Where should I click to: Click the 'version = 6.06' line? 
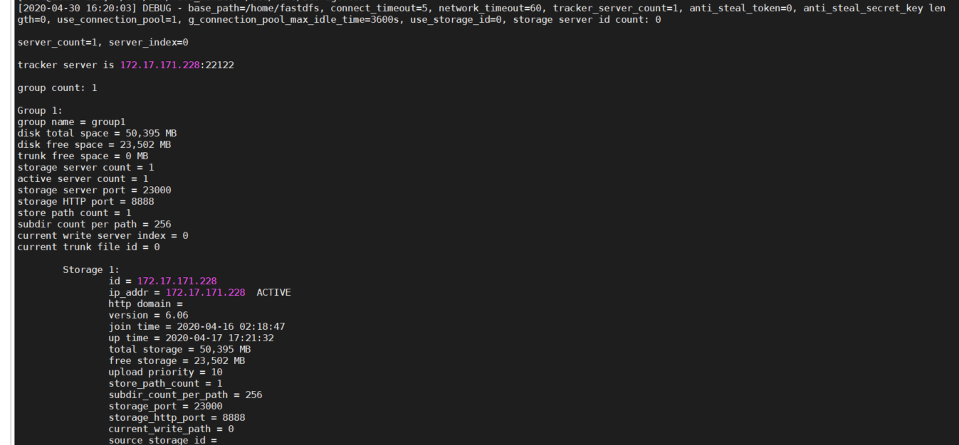(148, 316)
